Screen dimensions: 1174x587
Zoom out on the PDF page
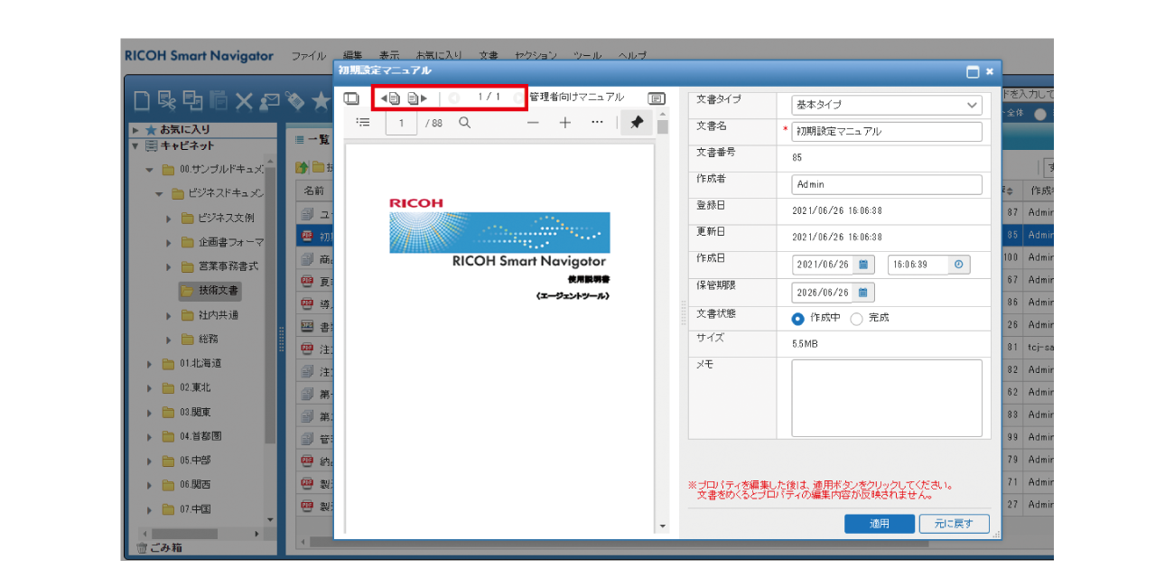(532, 123)
